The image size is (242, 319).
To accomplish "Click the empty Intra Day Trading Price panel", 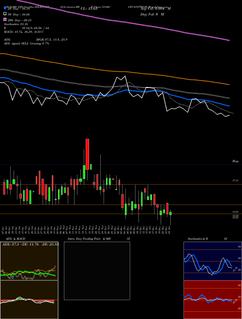I will (x=97, y=271).
